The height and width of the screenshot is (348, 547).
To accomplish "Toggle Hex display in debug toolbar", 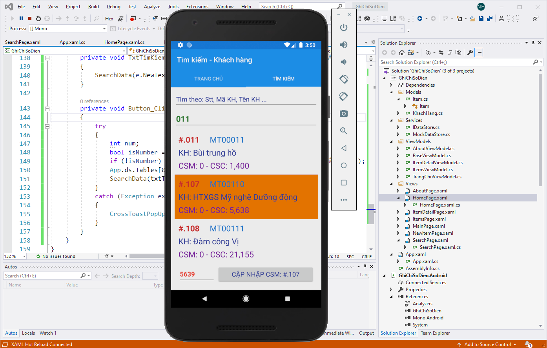I will pyautogui.click(x=109, y=18).
